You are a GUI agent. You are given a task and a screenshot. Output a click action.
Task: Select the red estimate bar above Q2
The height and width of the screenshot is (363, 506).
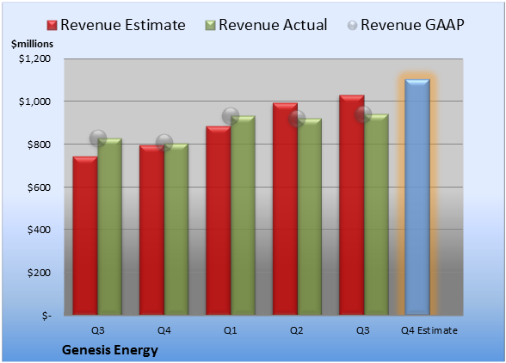coord(286,209)
